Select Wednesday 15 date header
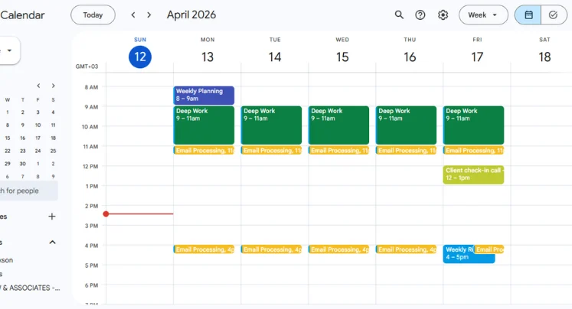The height and width of the screenshot is (309, 572). (342, 57)
